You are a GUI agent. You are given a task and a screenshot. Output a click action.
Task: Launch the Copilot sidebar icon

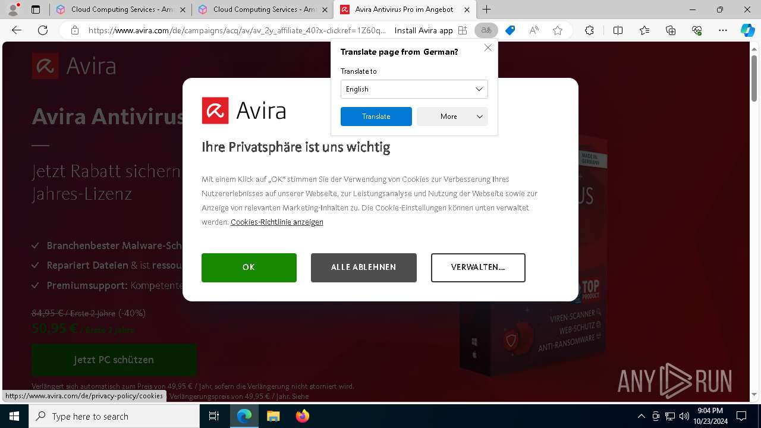click(747, 30)
